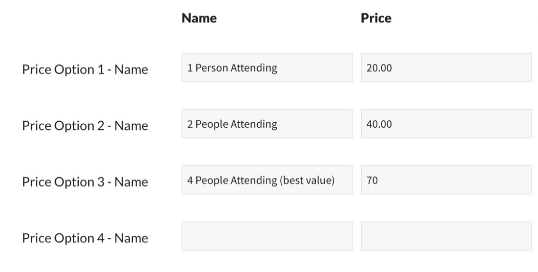Click the price field containing 70
538x272 pixels.
pyautogui.click(x=446, y=180)
